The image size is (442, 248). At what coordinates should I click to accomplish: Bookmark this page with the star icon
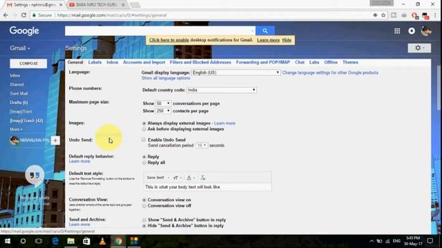383,15
